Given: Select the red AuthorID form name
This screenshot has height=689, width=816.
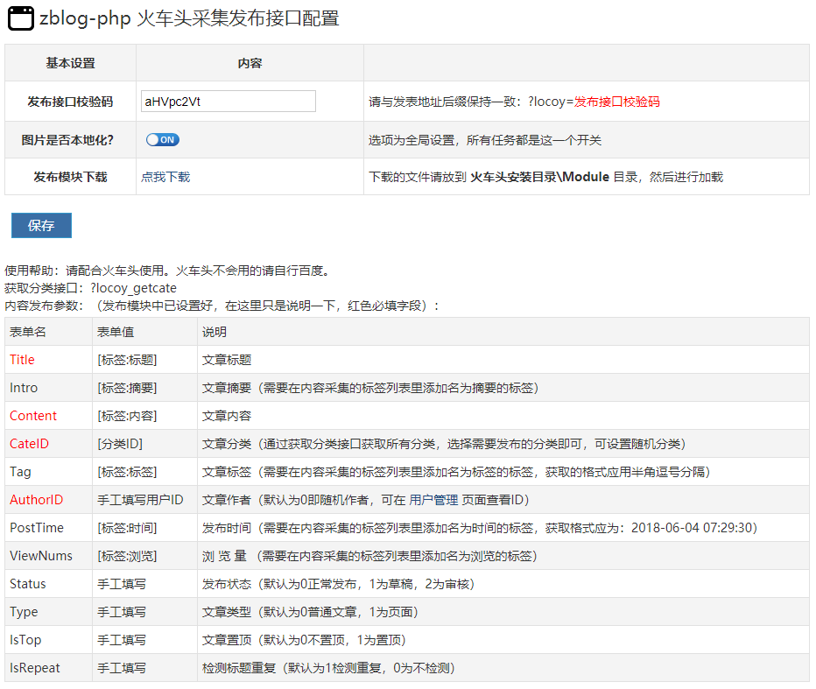Looking at the screenshot, I should [x=37, y=500].
